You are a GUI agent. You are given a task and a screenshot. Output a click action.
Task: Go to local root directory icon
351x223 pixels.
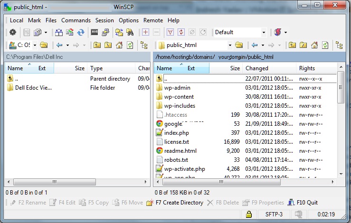[x=108, y=45]
